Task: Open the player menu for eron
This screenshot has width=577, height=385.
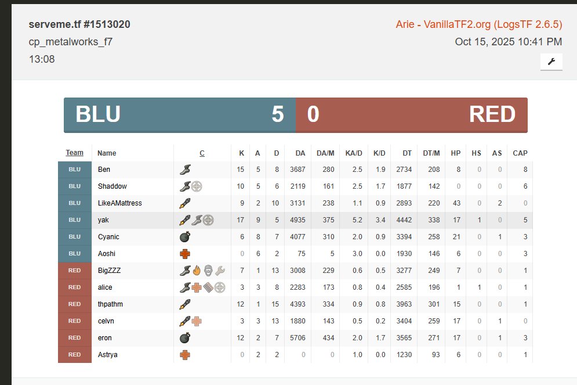Action: tap(105, 338)
